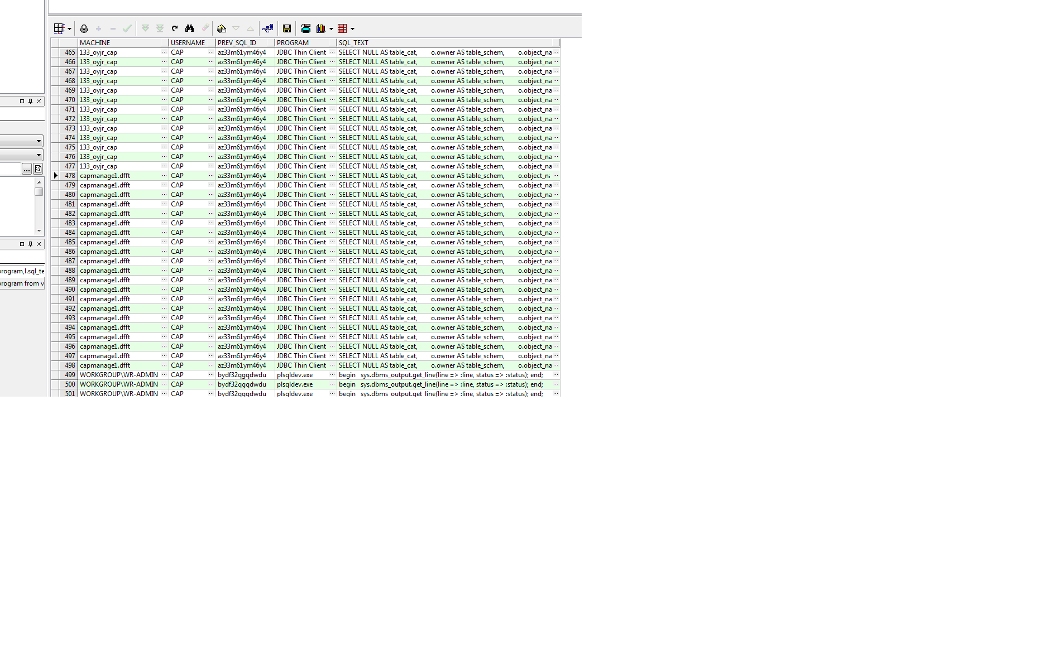
Task: Pin the upper left docked panel
Action: 30,102
